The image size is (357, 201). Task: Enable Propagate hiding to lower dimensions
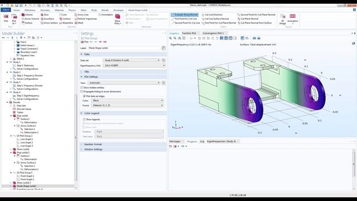[x=82, y=92]
